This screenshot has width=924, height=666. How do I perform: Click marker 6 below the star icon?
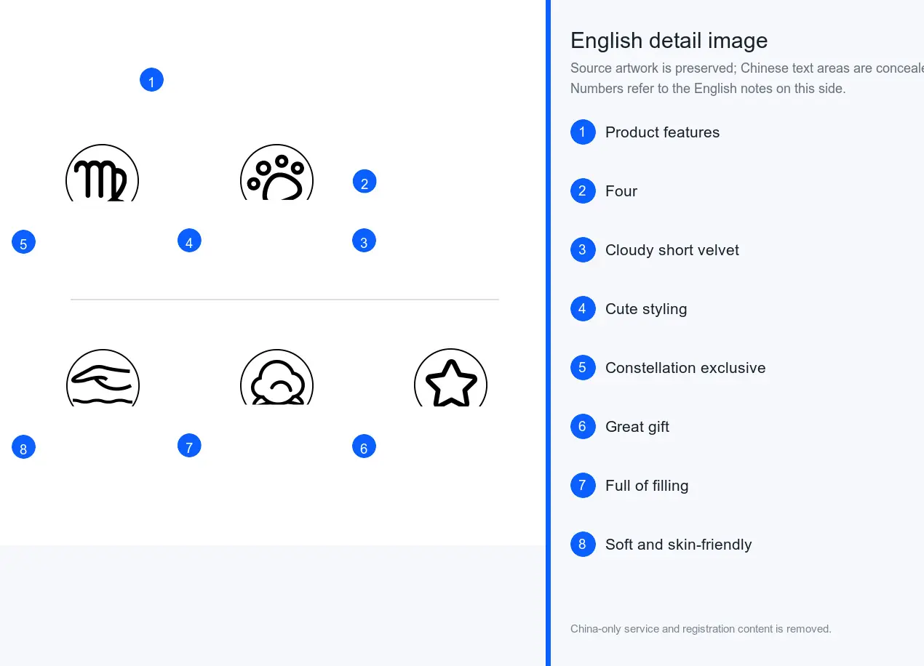coord(364,446)
